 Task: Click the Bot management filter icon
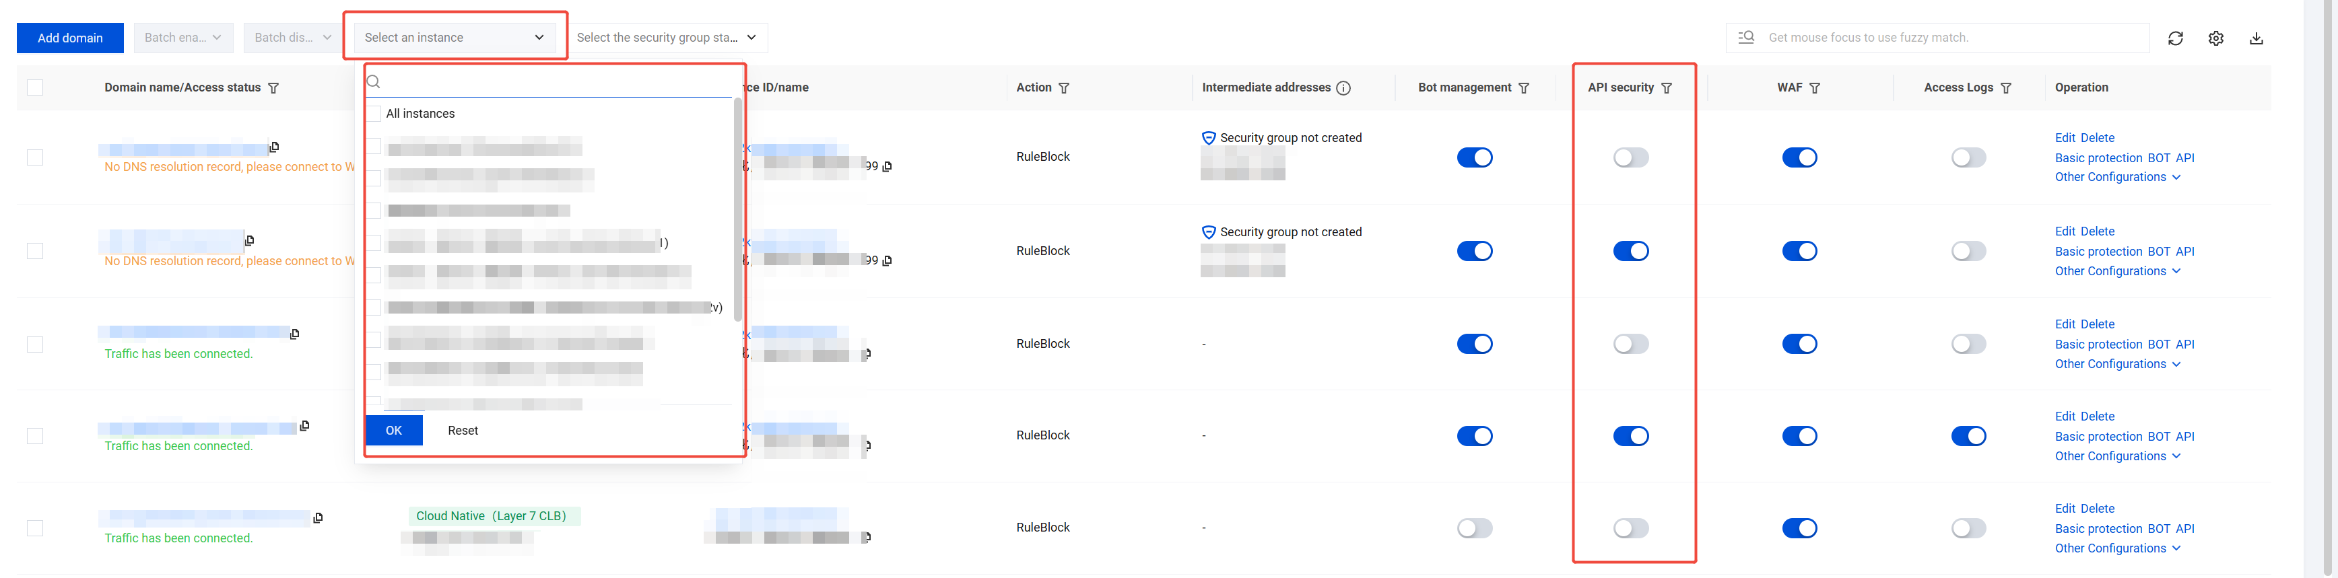[x=1524, y=88]
